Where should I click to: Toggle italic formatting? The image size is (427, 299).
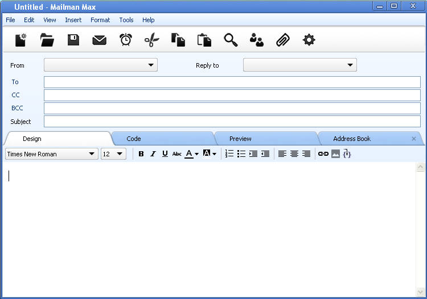pyautogui.click(x=153, y=154)
